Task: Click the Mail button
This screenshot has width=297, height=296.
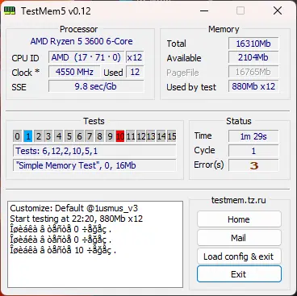Action: tap(239, 238)
